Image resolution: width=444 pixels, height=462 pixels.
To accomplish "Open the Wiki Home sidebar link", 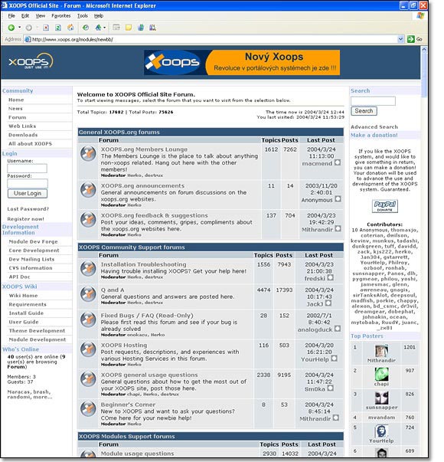I will coord(23,296).
